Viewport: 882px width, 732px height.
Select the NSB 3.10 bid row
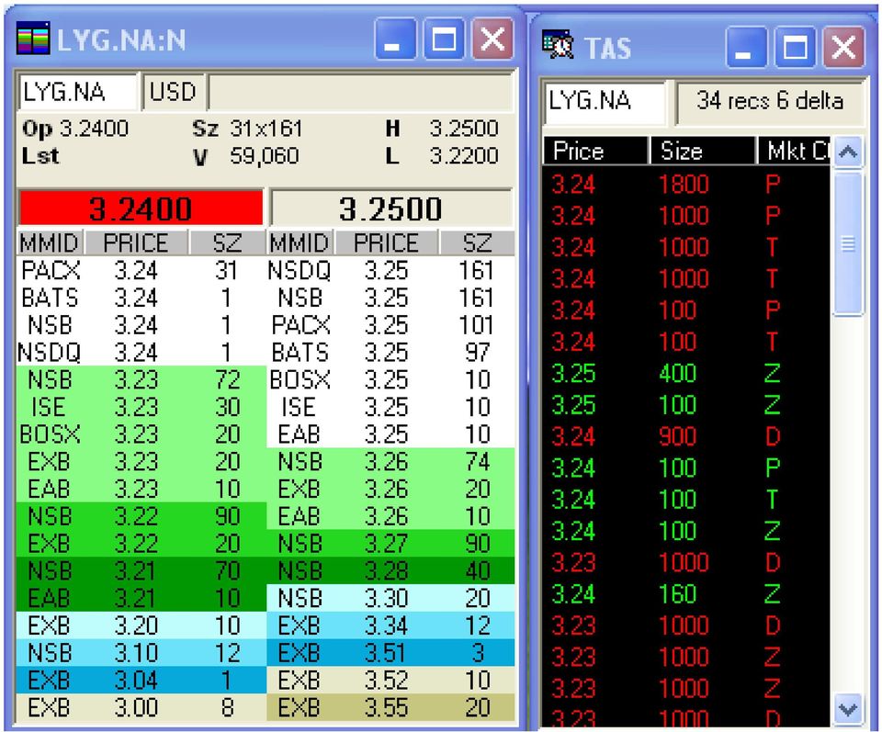point(141,653)
